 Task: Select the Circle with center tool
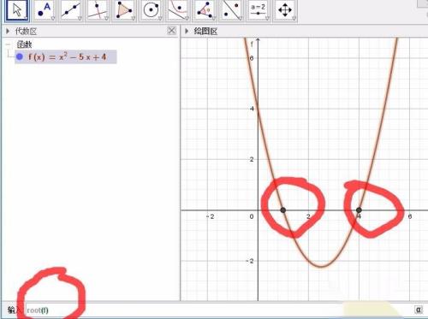tap(151, 10)
